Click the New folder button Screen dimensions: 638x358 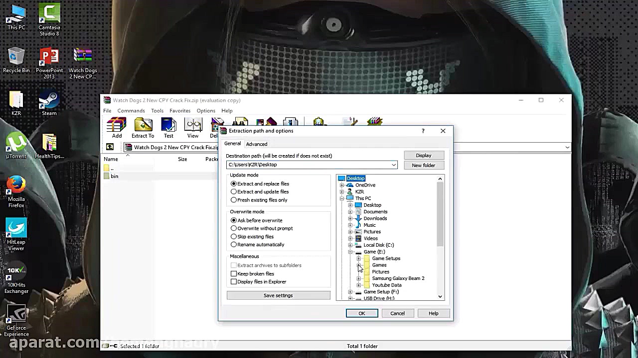[424, 165]
